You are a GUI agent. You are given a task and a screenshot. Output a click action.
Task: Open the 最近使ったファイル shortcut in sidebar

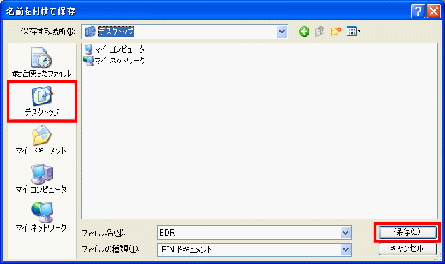(x=41, y=62)
